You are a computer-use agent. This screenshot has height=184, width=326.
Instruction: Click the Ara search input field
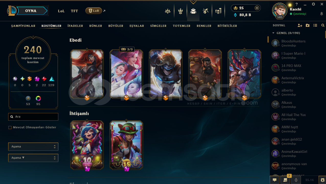point(33,117)
